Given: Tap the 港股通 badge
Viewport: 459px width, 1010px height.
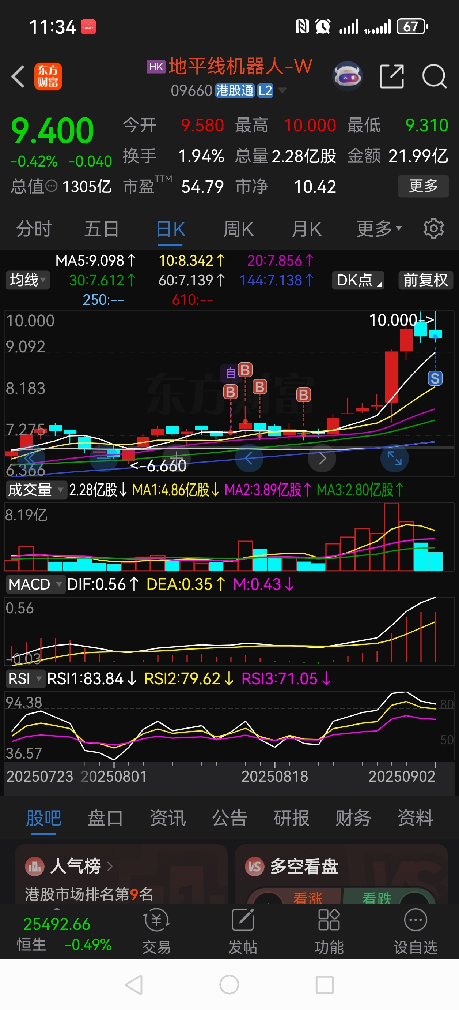Looking at the screenshot, I should pyautogui.click(x=235, y=91).
